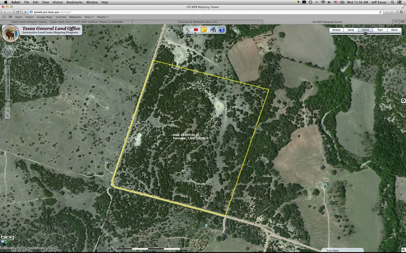
Task: Expand the Popular bookmarks dropdown
Action: pyautogui.click(x=103, y=17)
